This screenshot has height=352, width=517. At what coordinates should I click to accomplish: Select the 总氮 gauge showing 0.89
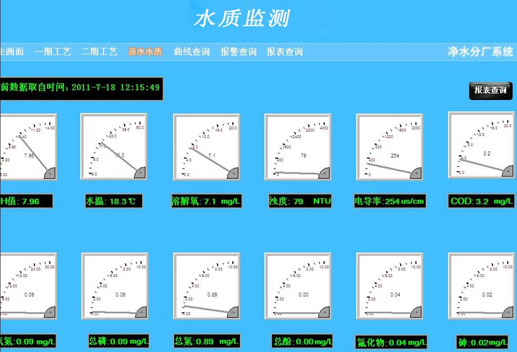click(206, 286)
